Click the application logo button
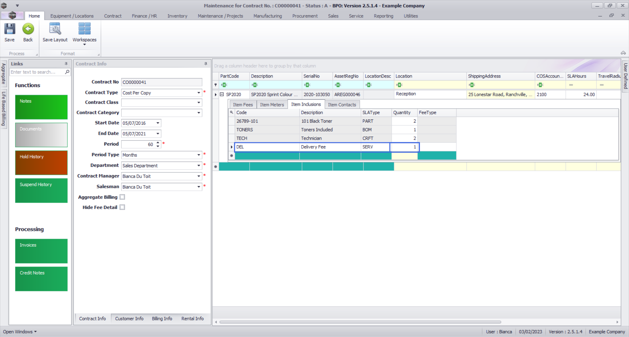Screen dimensions: 629x337 point(12,15)
